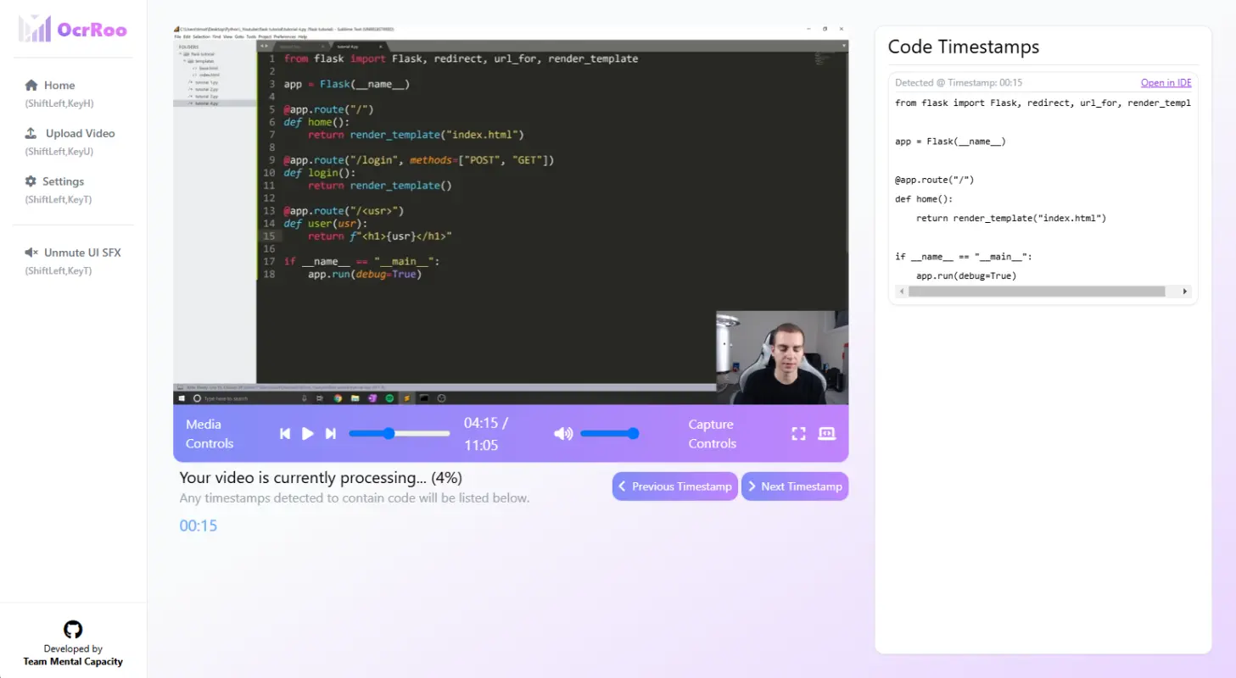Click the code panel scroll-right arrow
Viewport: 1236px width, 678px height.
pyautogui.click(x=1185, y=292)
